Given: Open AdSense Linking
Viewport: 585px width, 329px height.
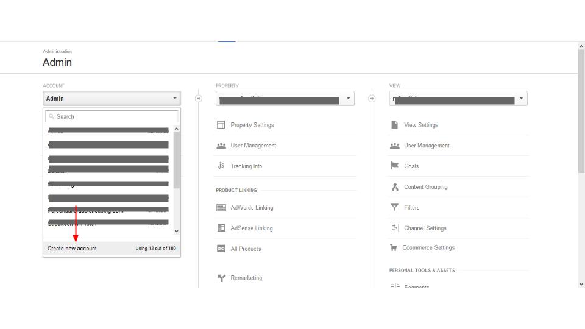Looking at the screenshot, I should point(252,228).
